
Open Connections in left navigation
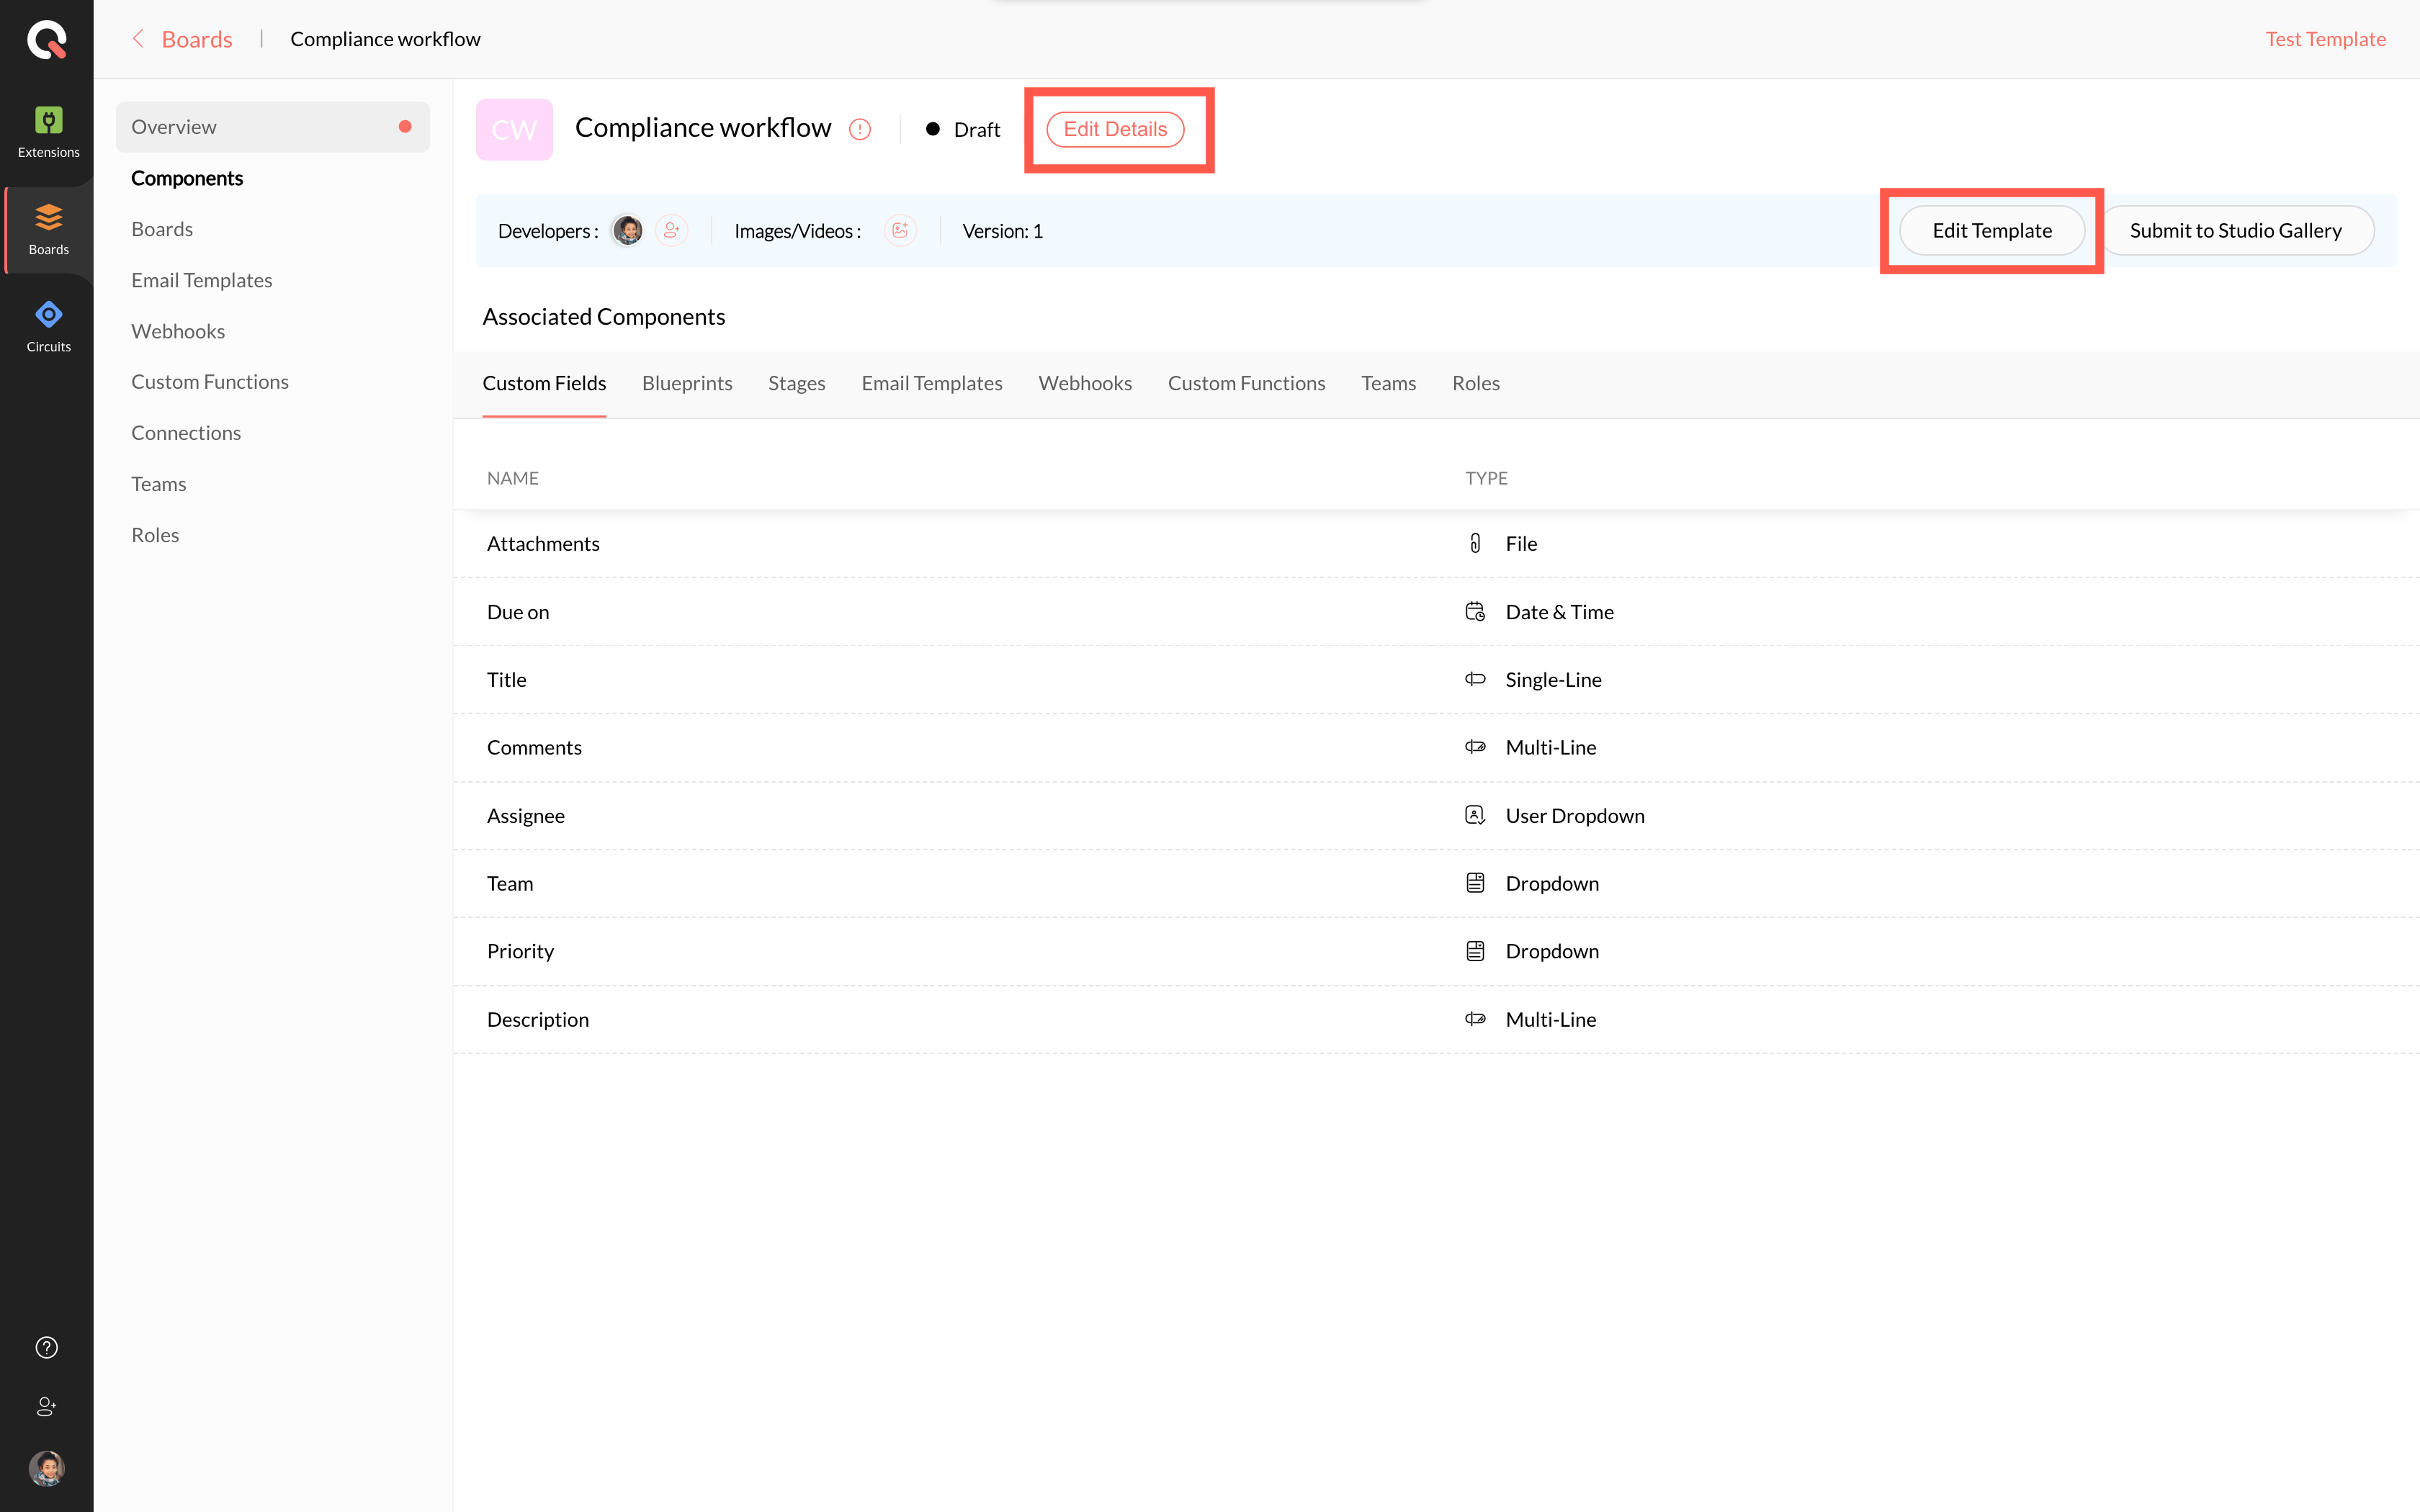pyautogui.click(x=186, y=433)
